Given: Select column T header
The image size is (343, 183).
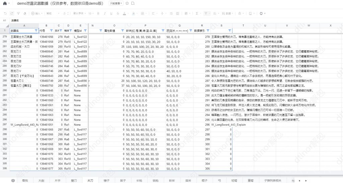Looking at the screenshot, I should [x=243, y=25].
